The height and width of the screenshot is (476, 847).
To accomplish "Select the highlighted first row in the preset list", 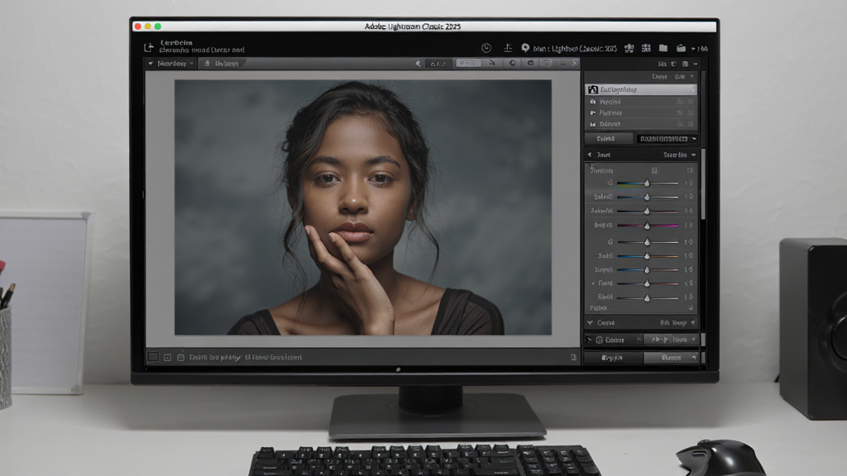I will [x=641, y=89].
